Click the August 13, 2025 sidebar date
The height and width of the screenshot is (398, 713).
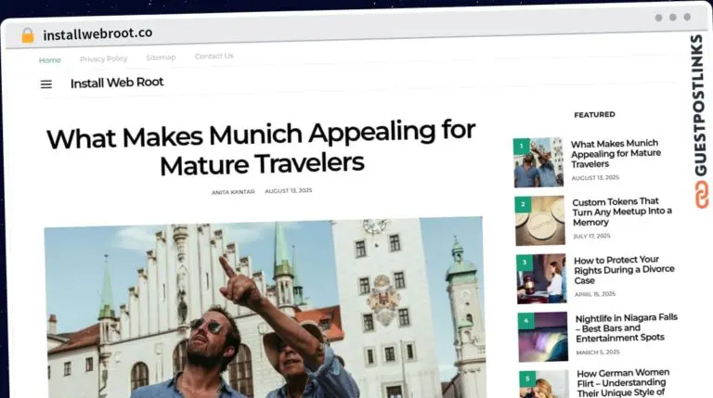595,178
